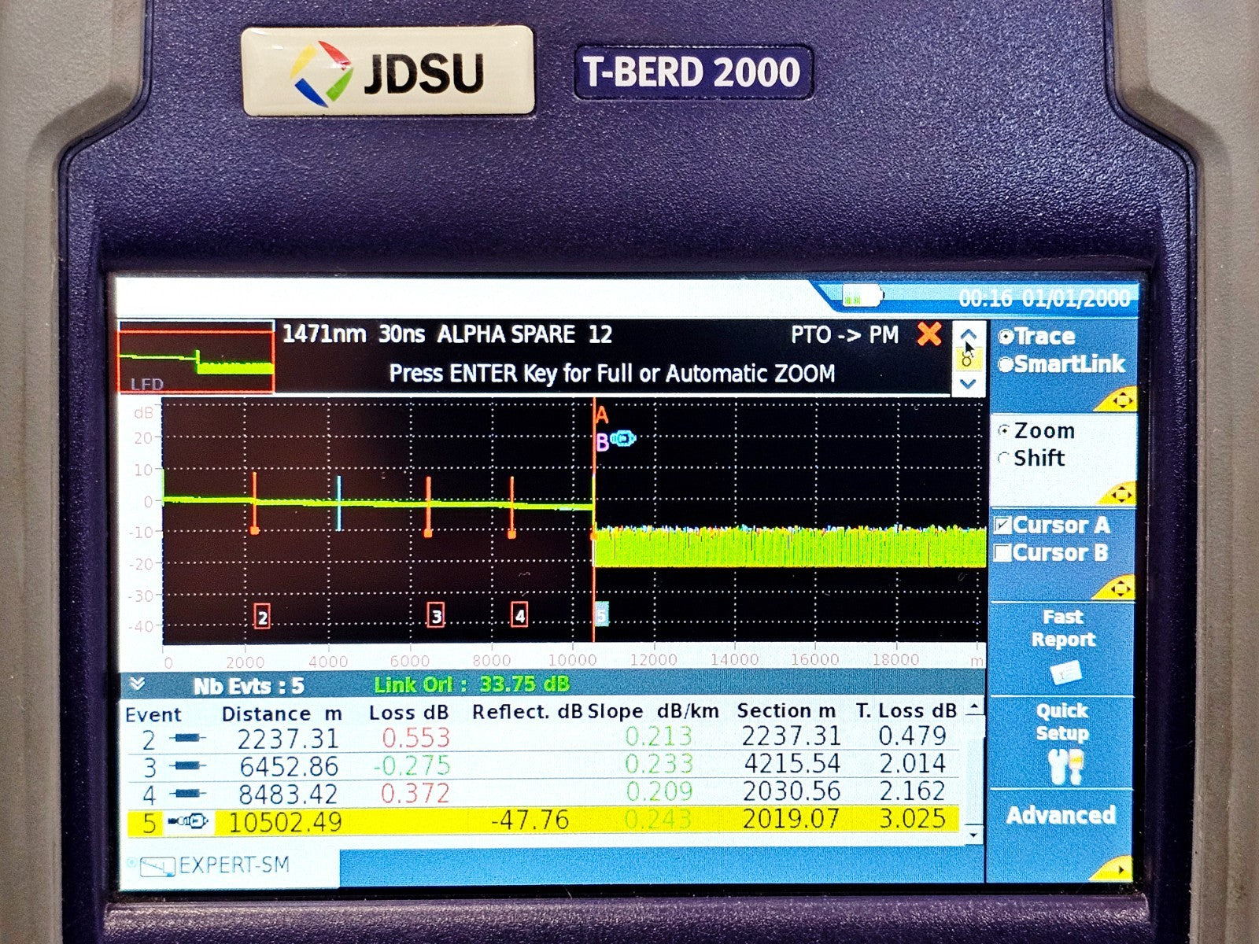Click the Nb Evts : 5 label

point(249,686)
